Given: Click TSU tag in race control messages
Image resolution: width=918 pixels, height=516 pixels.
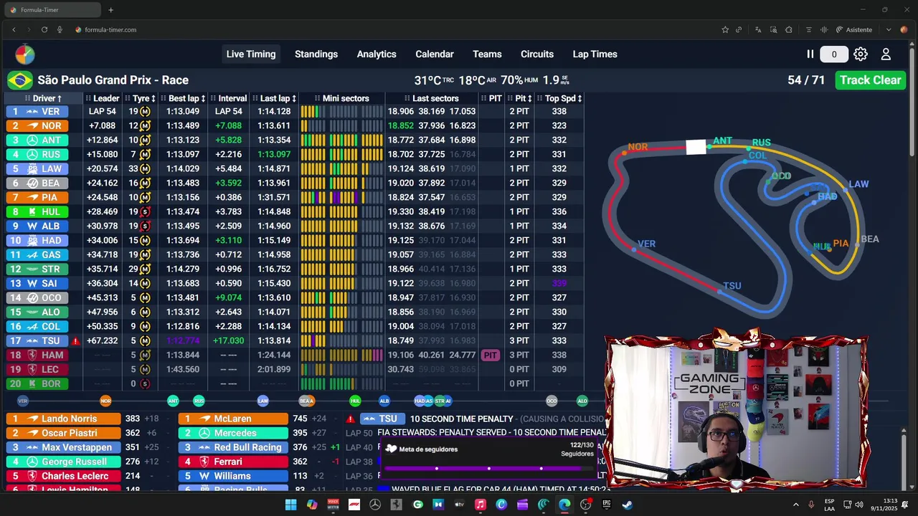Looking at the screenshot, I should click(x=382, y=419).
